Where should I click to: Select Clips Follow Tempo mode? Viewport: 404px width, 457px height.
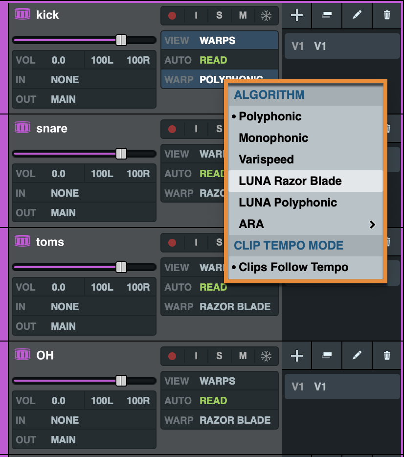point(293,267)
